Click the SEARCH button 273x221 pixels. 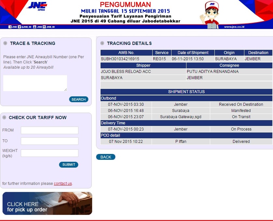point(79,99)
